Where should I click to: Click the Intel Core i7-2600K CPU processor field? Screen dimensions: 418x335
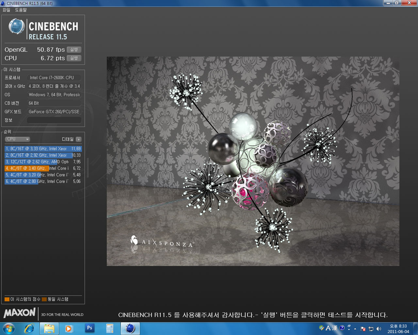pos(54,78)
